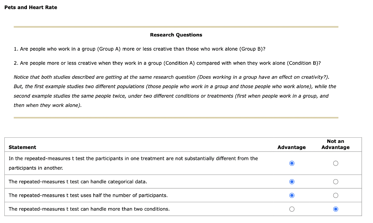Mark categorical data statement Not an Advantage
The width and height of the screenshot is (373, 223).
point(335,181)
